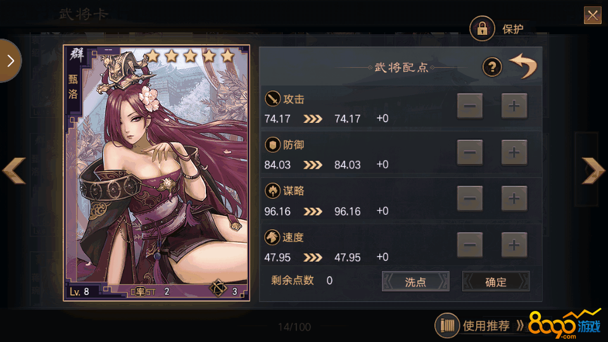Confirm allocation with 确定 button

(x=496, y=281)
